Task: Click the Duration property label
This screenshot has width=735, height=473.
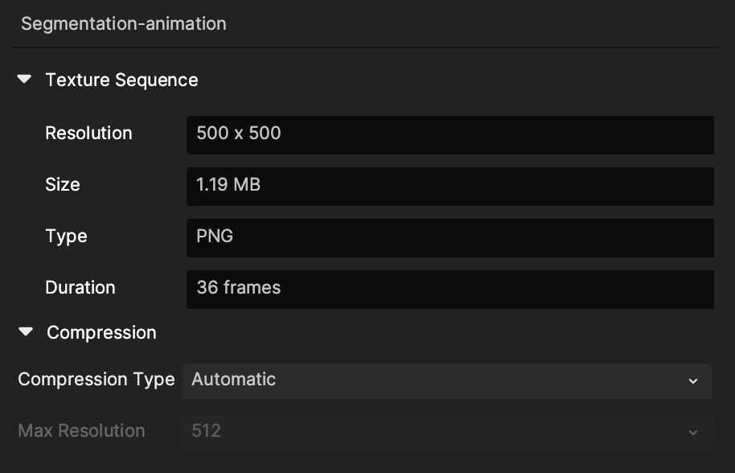Action: (x=80, y=287)
